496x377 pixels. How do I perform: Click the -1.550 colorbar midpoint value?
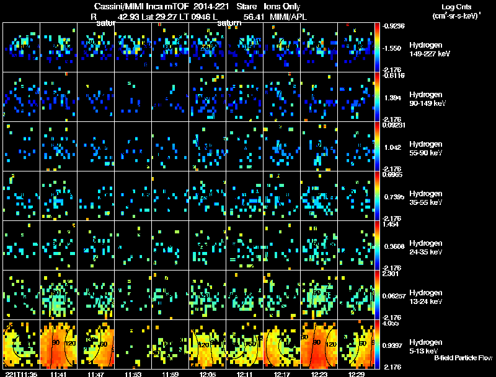tap(392, 48)
